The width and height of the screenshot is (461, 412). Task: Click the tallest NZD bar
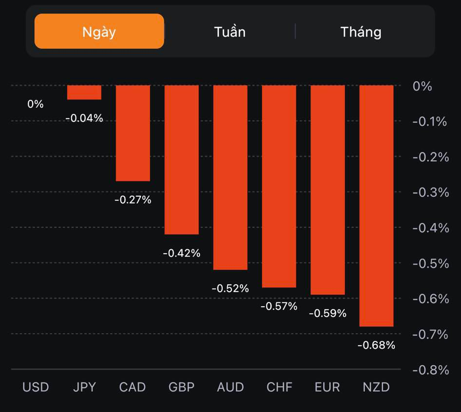click(376, 206)
